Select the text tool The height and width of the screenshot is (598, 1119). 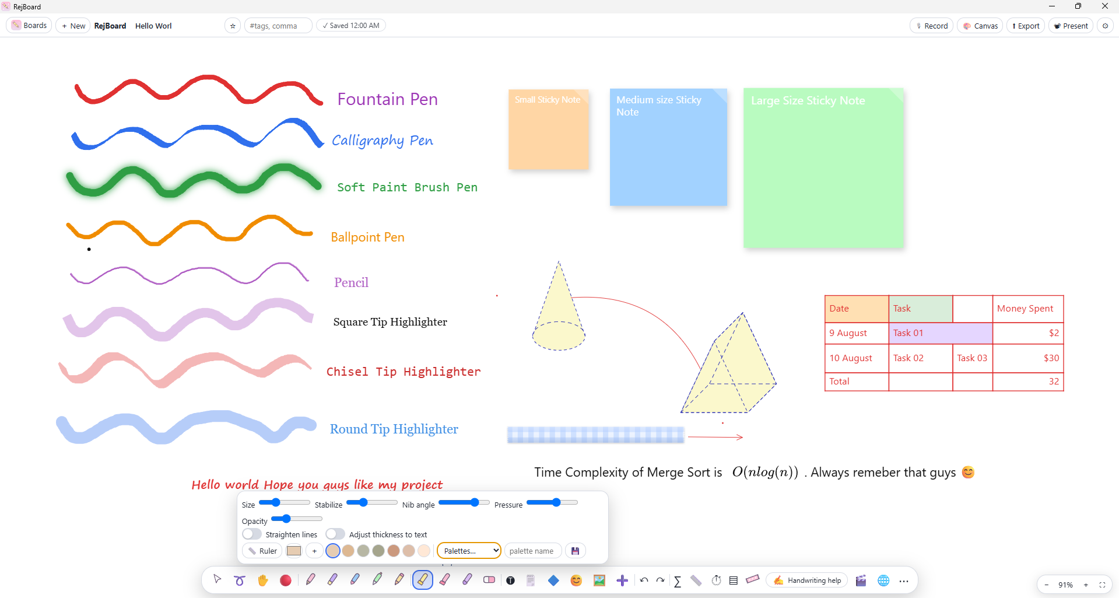point(510,580)
